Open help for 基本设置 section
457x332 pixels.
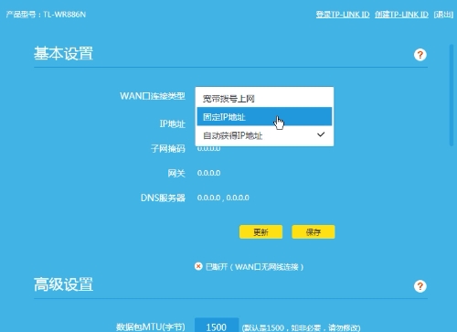click(420, 55)
